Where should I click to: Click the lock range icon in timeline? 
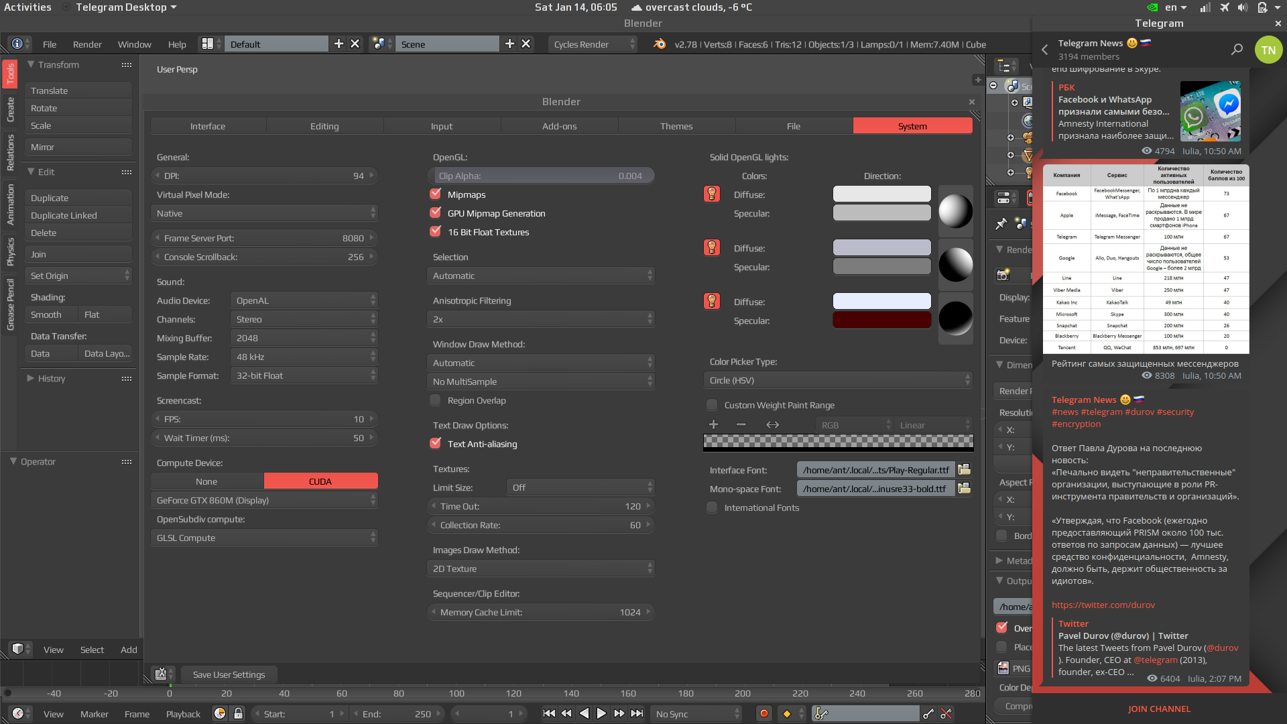point(238,714)
